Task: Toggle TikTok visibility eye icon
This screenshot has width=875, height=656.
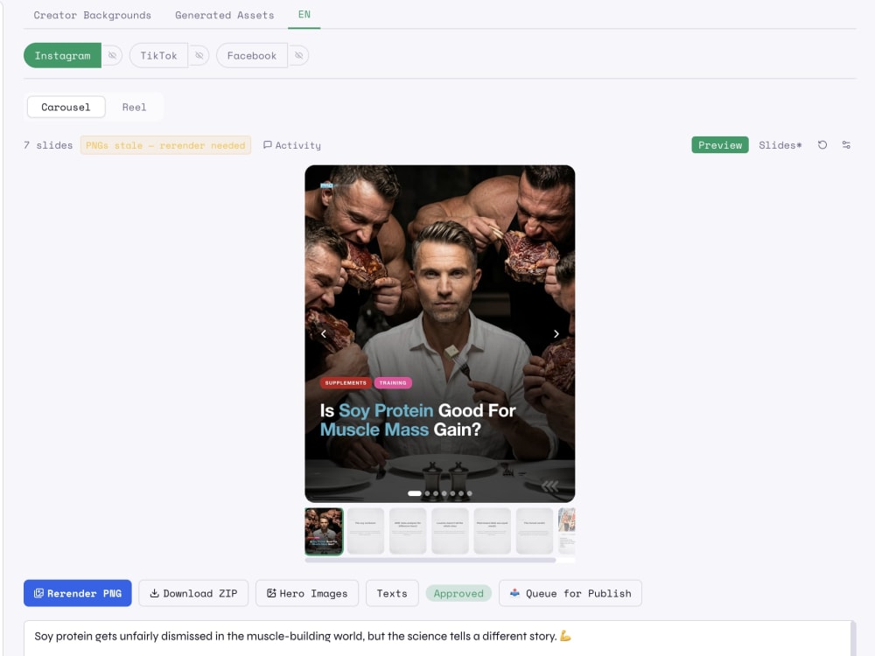Action: pyautogui.click(x=199, y=56)
